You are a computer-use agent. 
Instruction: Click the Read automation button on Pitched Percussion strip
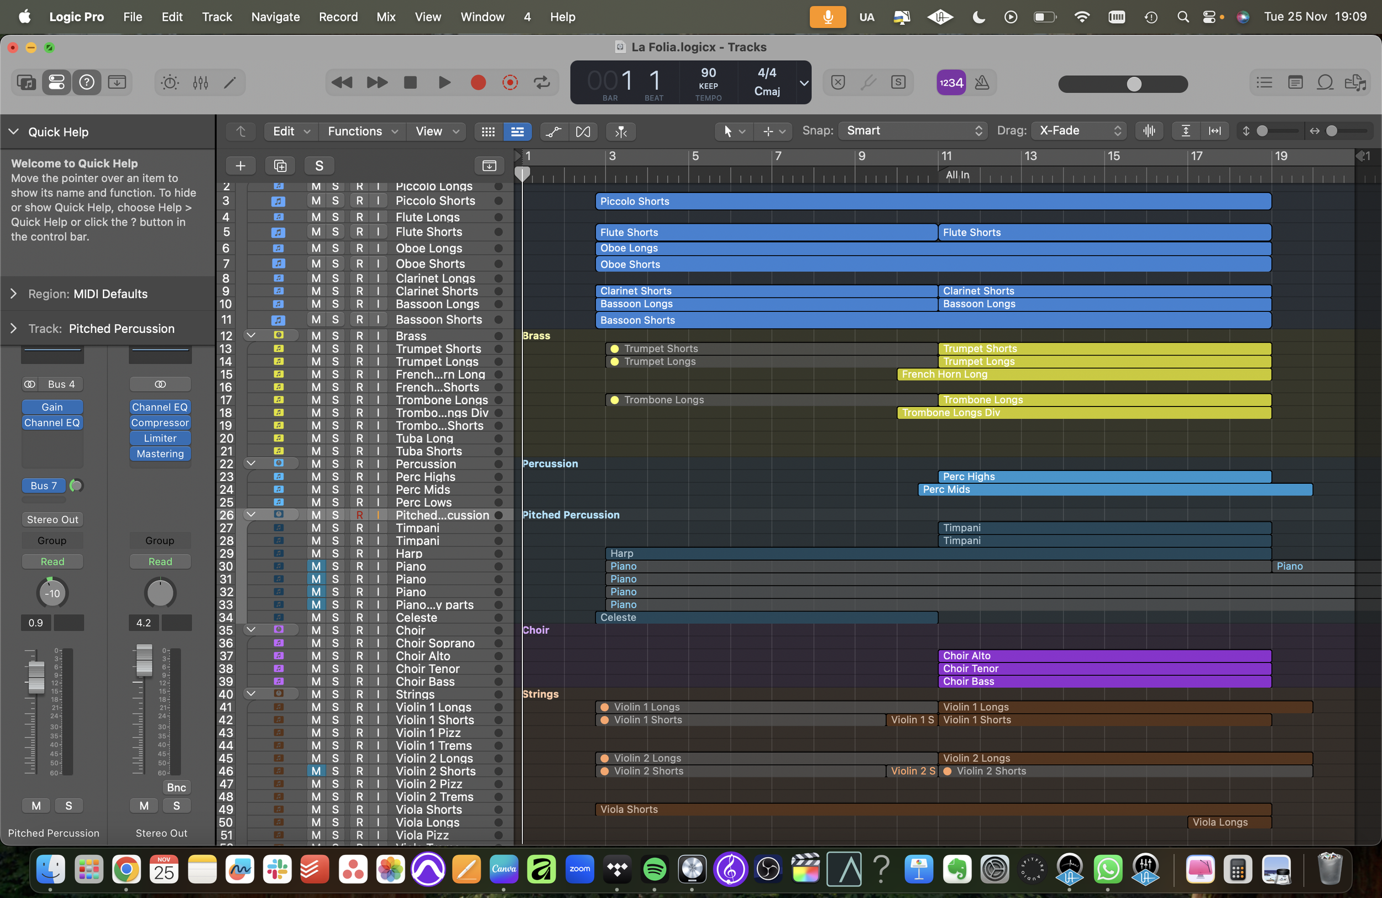53,561
